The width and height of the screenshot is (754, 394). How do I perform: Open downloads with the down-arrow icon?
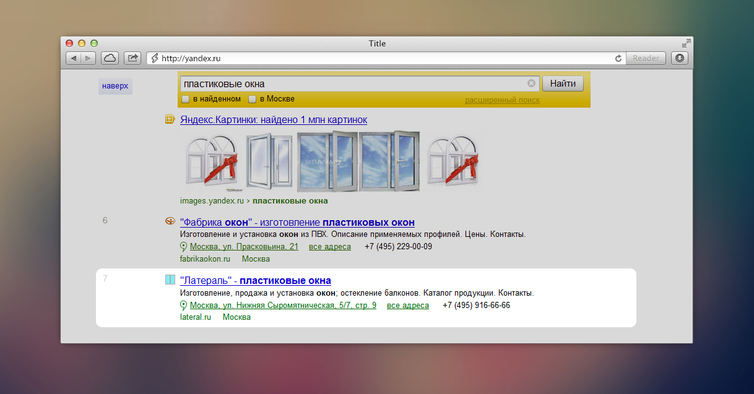(x=680, y=58)
